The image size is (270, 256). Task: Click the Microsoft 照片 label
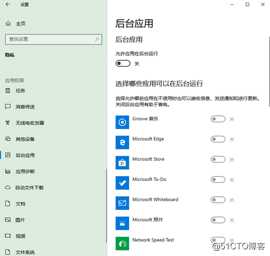[x=148, y=220]
